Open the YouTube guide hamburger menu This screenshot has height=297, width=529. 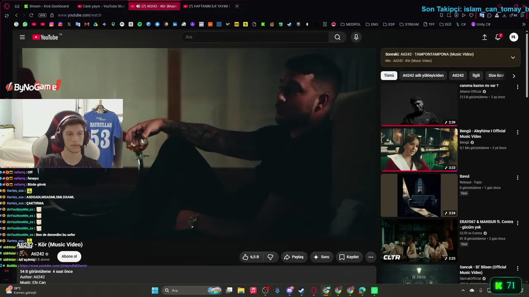click(22, 37)
